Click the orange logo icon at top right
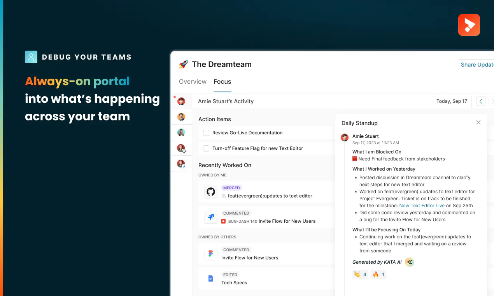This screenshot has height=296, width=494. click(x=469, y=25)
